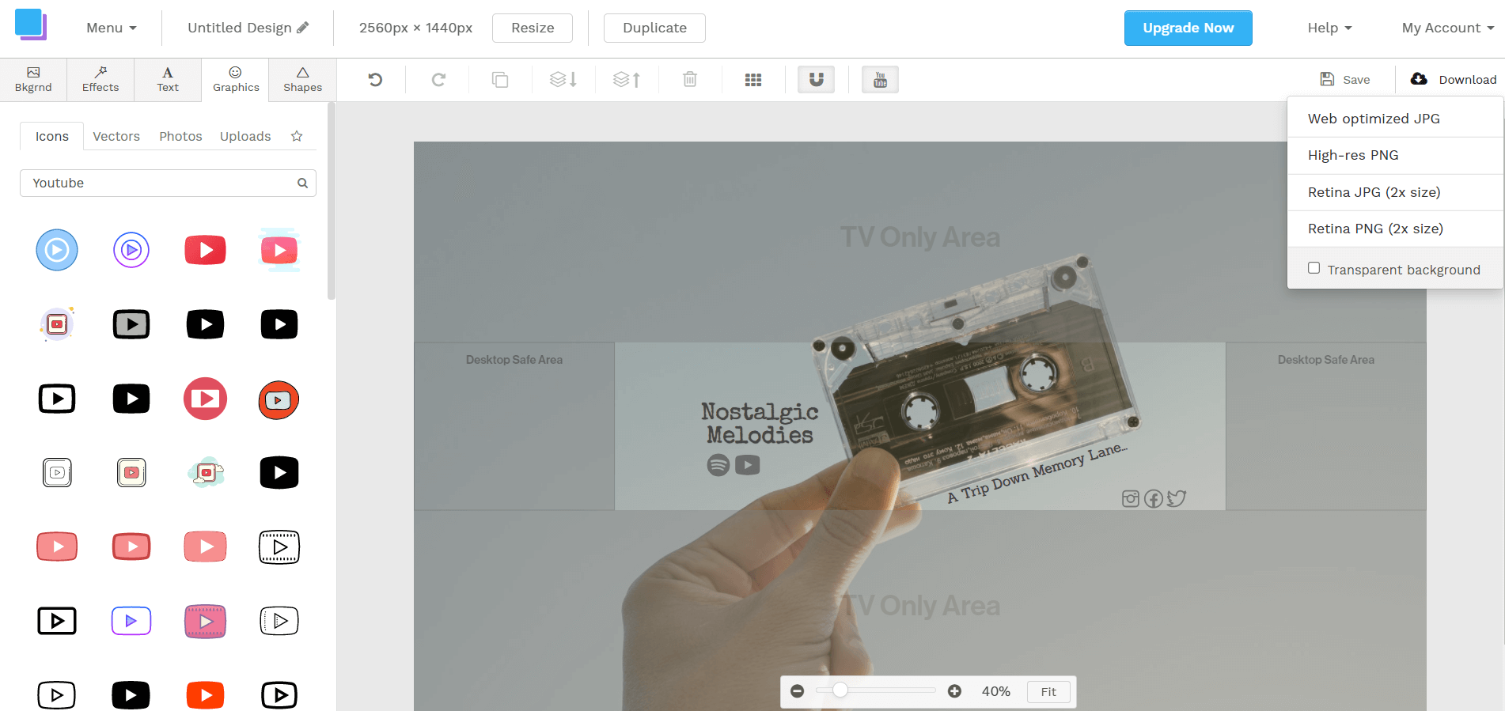This screenshot has width=1505, height=711.
Task: Select the pink filmstrip play icon
Action: coord(205,622)
